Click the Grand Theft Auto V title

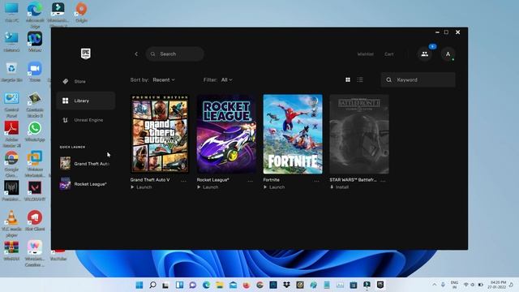[x=150, y=180]
